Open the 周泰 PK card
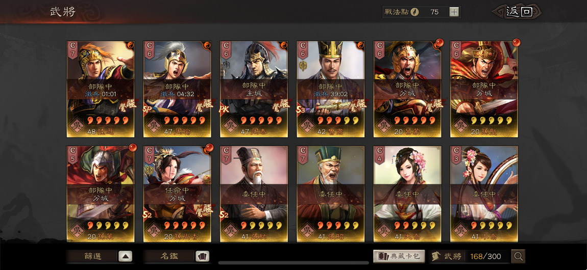 [254, 89]
